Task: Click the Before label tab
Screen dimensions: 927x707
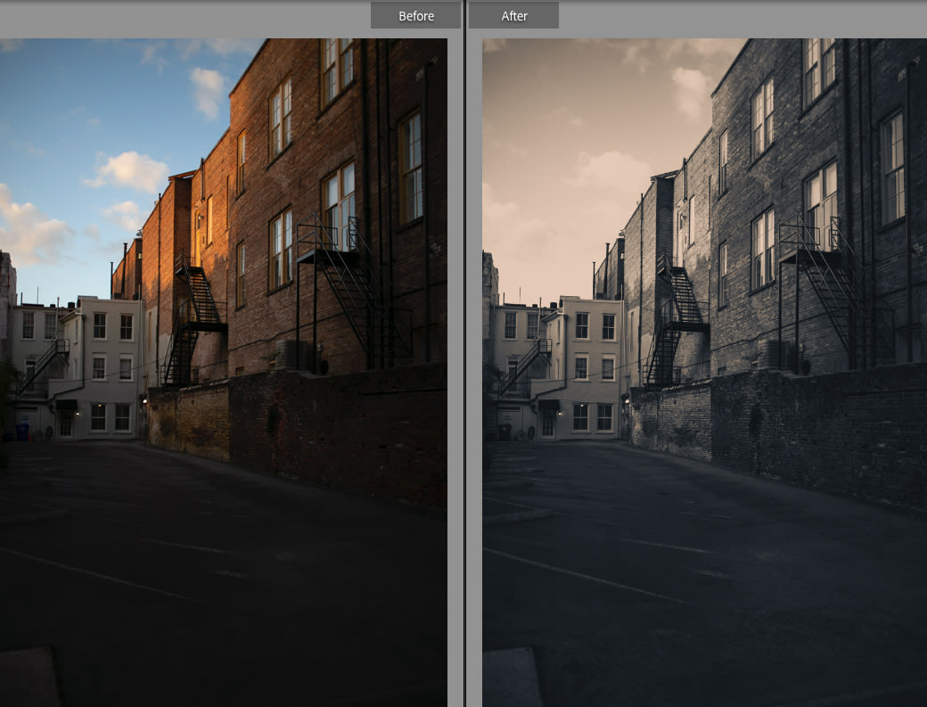Action: coord(415,16)
